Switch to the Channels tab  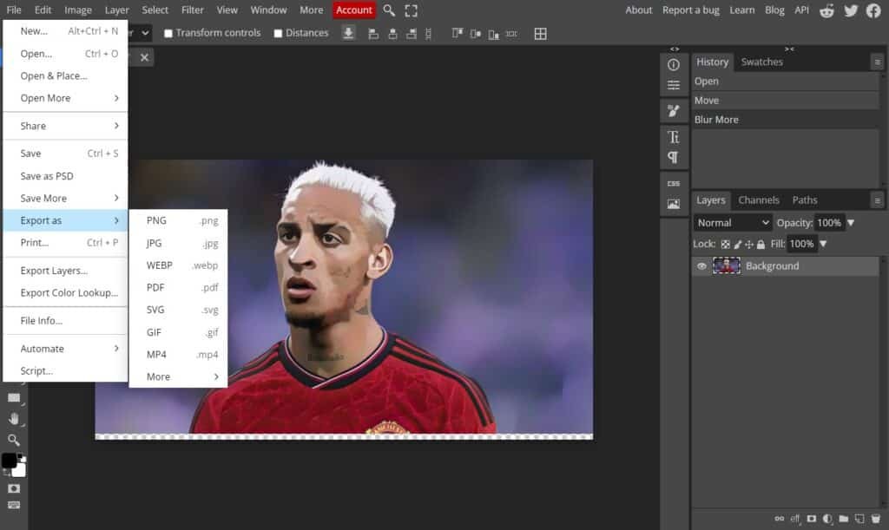pos(758,200)
